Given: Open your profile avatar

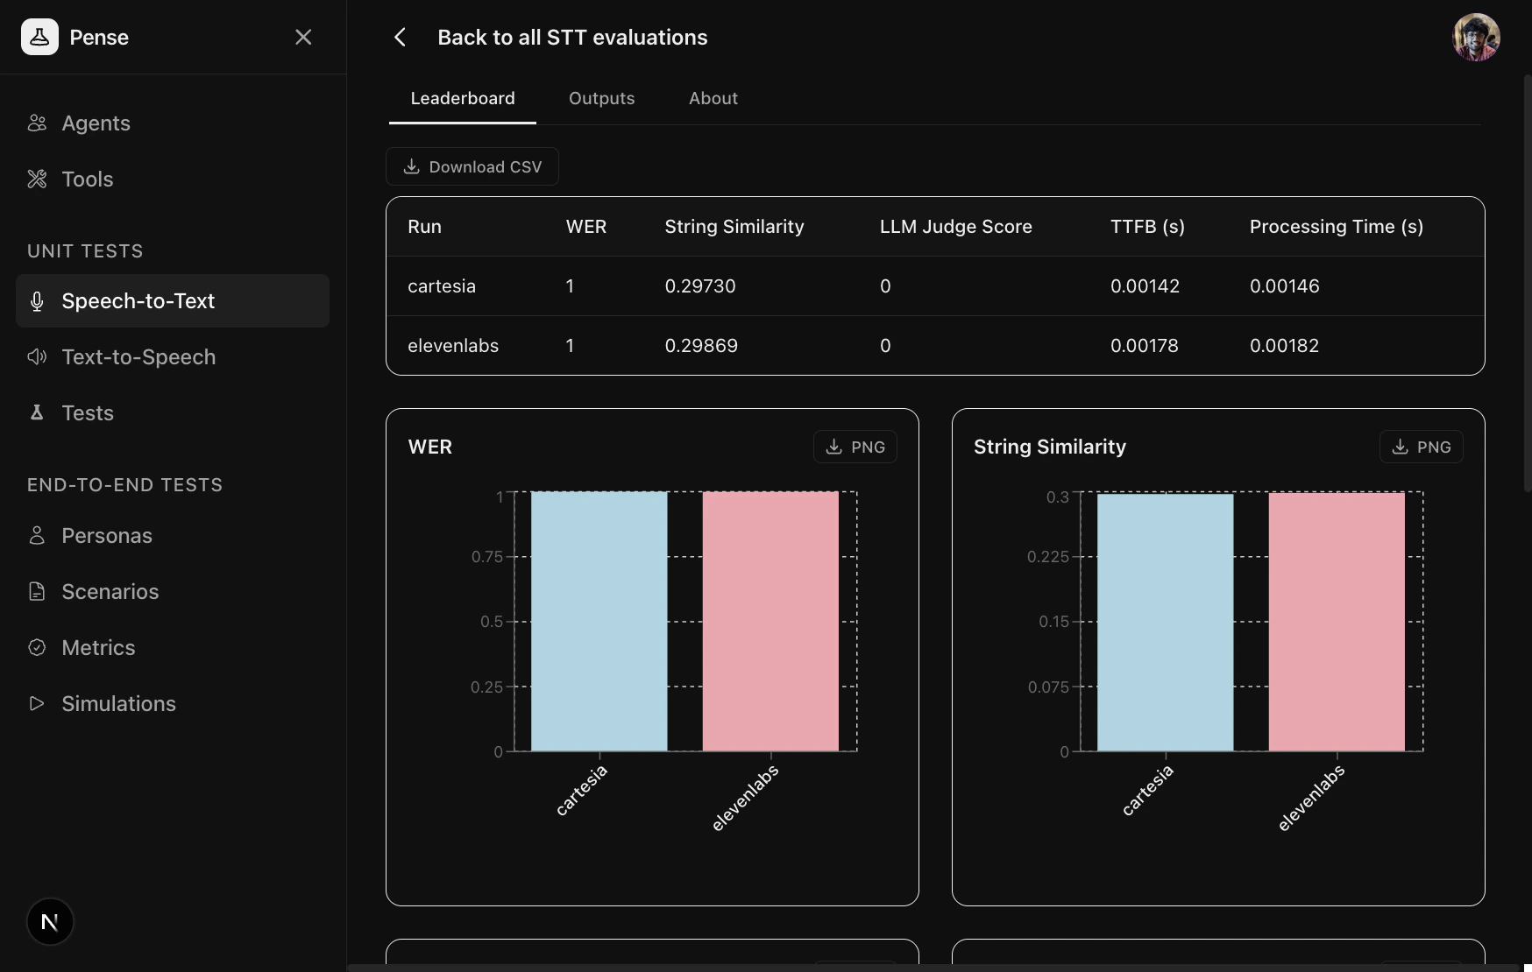Looking at the screenshot, I should click(x=1477, y=37).
